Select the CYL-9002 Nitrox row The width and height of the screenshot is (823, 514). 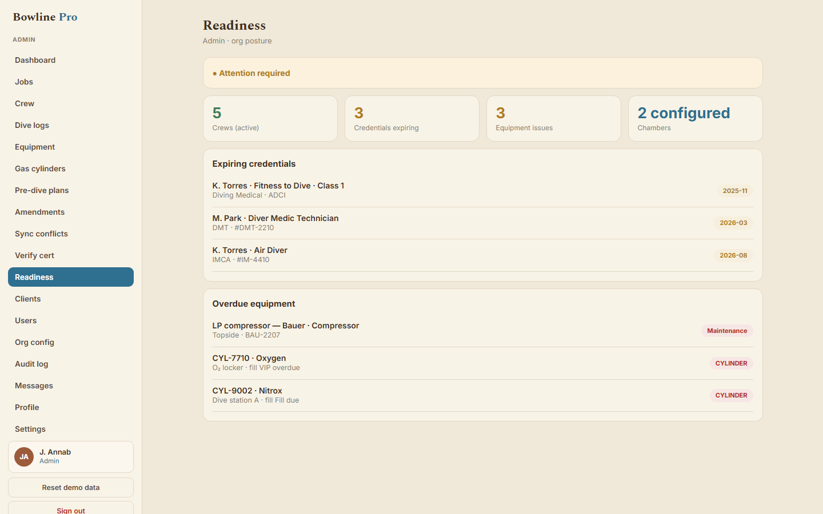[x=483, y=395]
